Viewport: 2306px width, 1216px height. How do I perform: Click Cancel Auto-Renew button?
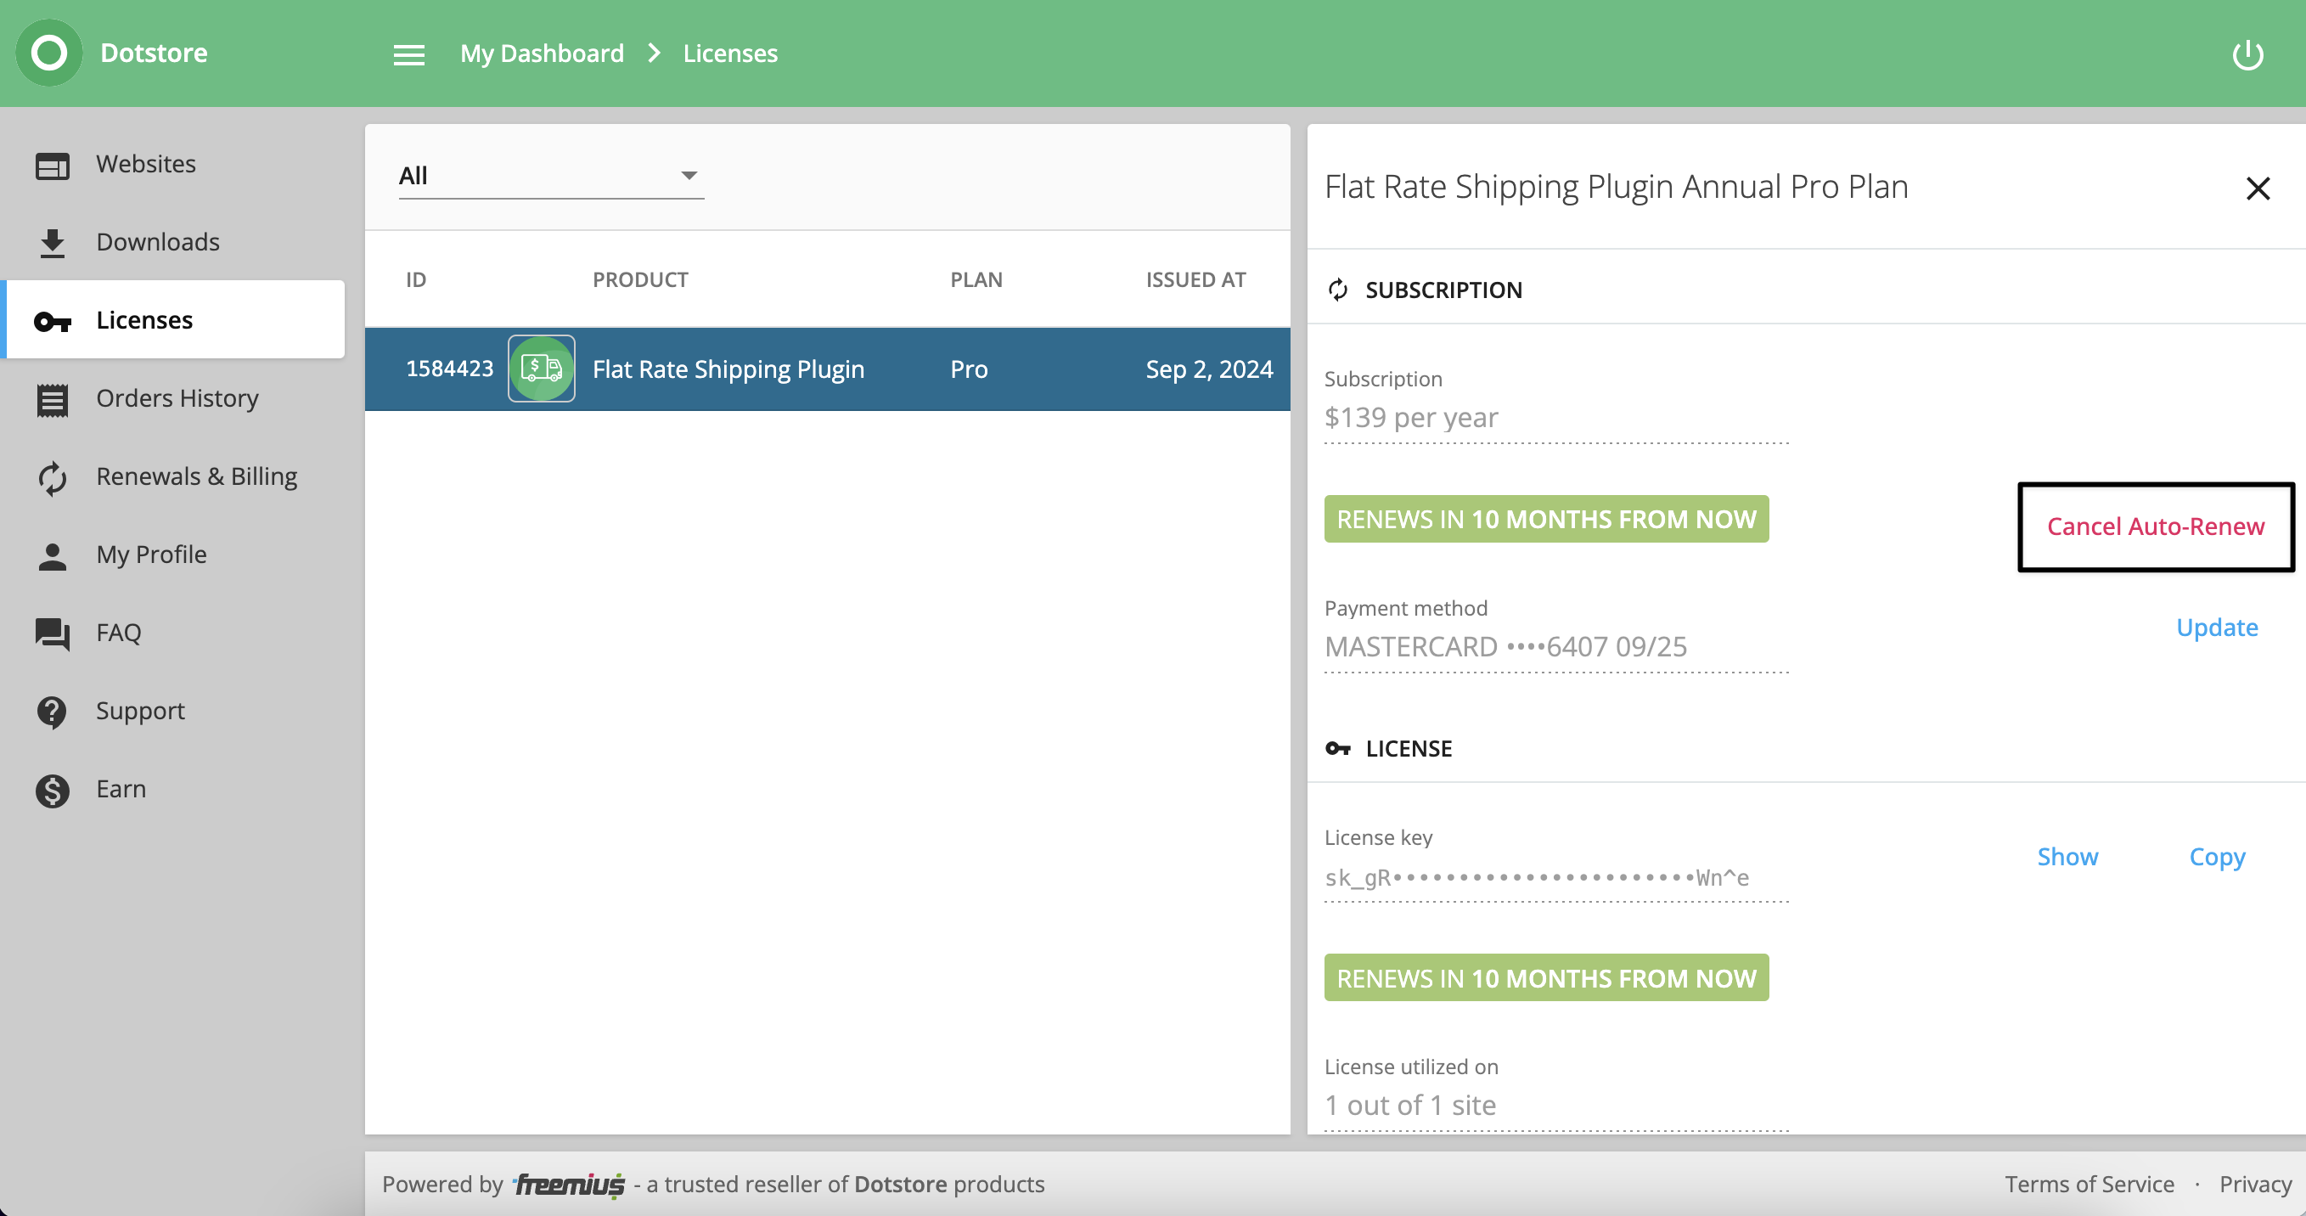(2156, 526)
